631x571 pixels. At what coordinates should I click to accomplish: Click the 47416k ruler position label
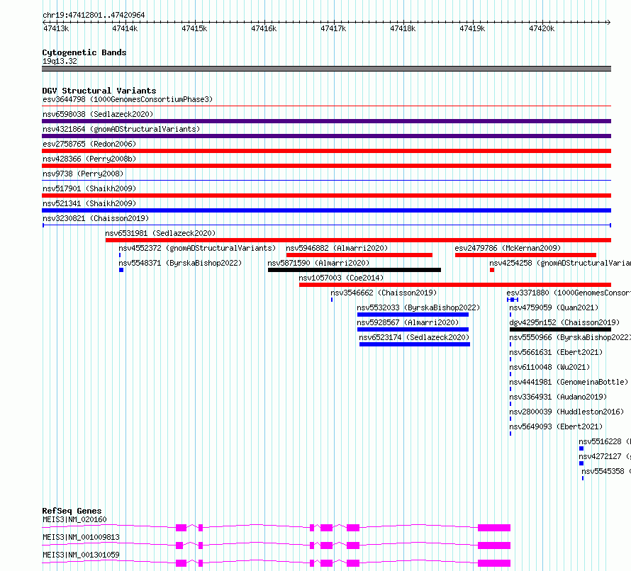264,28
